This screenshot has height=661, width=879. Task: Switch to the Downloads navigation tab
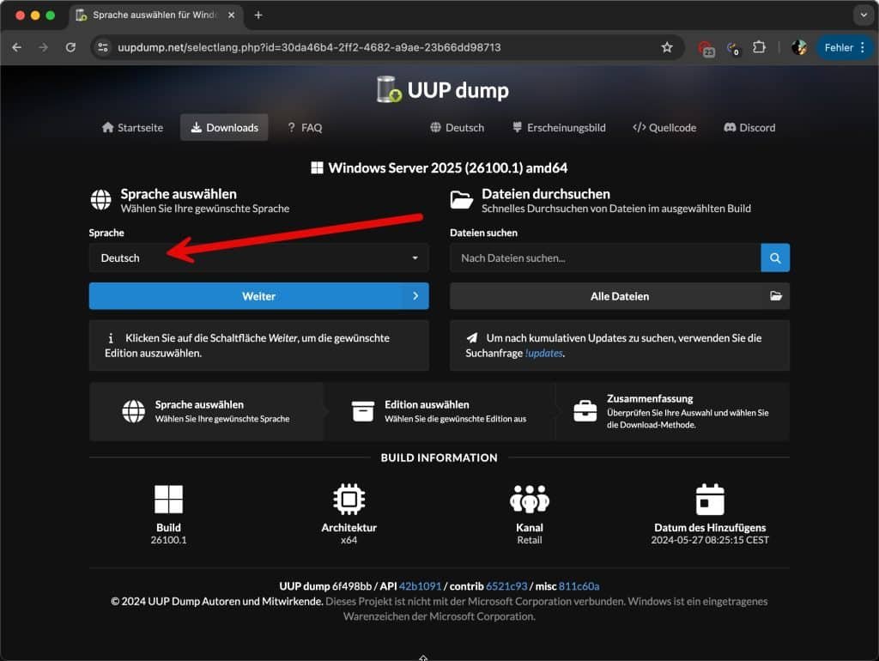pos(224,127)
